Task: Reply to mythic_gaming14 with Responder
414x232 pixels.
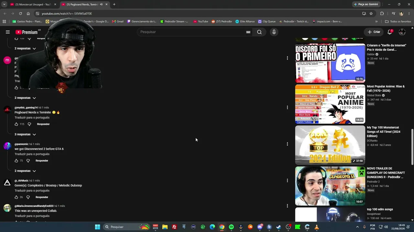Action: 43,124
